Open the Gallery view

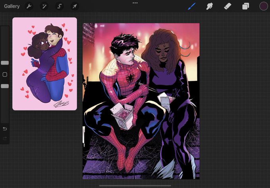click(x=12, y=6)
